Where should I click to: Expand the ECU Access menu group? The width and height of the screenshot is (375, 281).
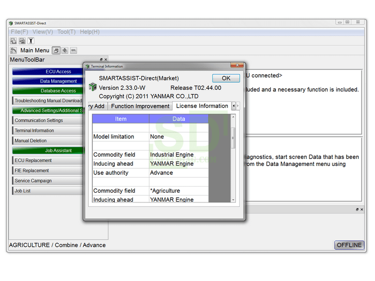coord(48,72)
